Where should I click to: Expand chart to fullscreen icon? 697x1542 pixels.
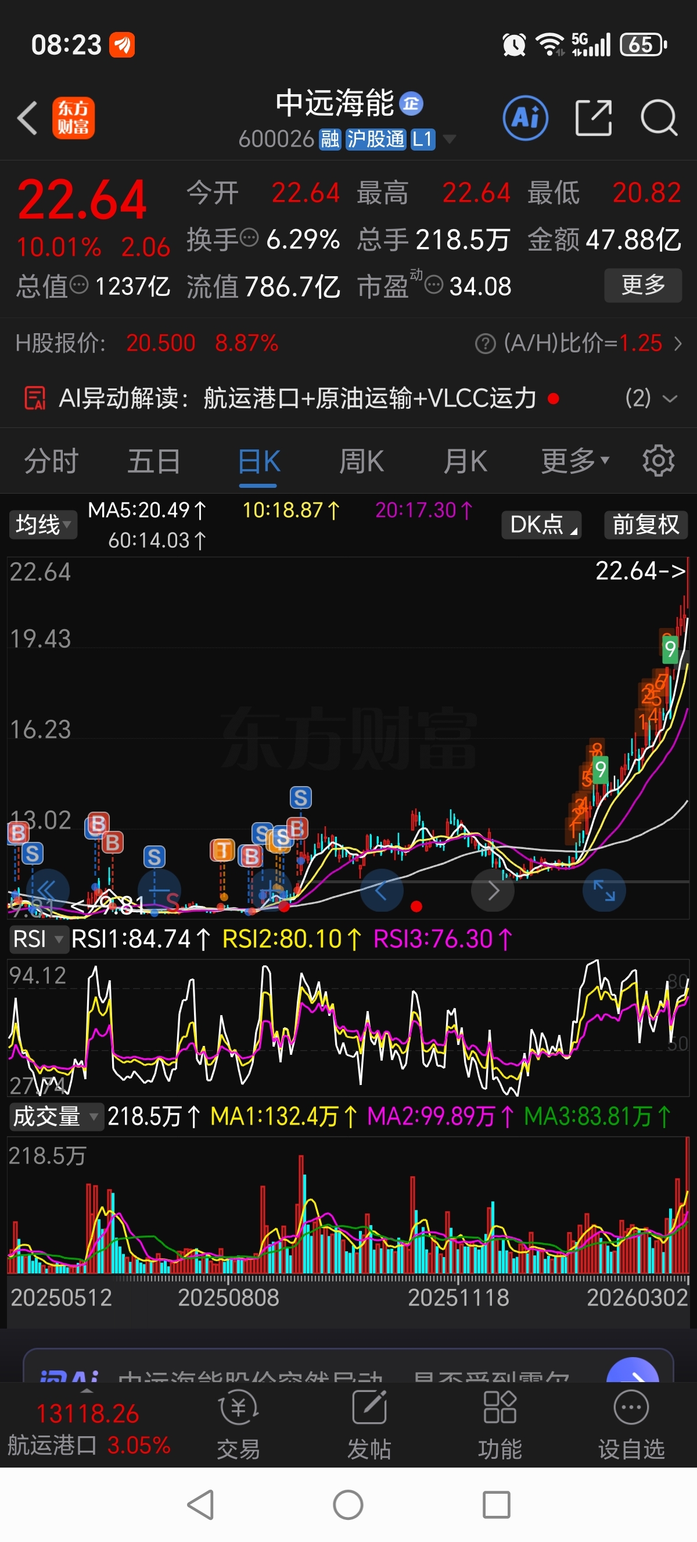(x=603, y=890)
